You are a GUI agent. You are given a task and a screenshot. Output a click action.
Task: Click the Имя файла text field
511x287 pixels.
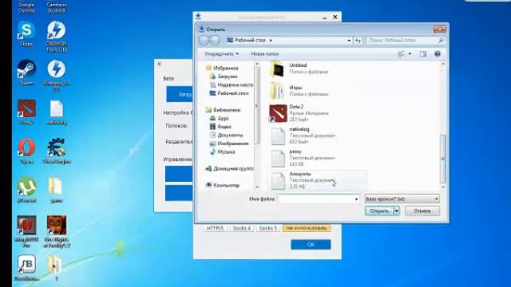click(x=318, y=199)
